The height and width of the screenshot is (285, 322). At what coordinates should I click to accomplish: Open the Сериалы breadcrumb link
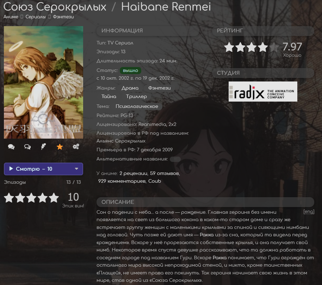coord(36,17)
